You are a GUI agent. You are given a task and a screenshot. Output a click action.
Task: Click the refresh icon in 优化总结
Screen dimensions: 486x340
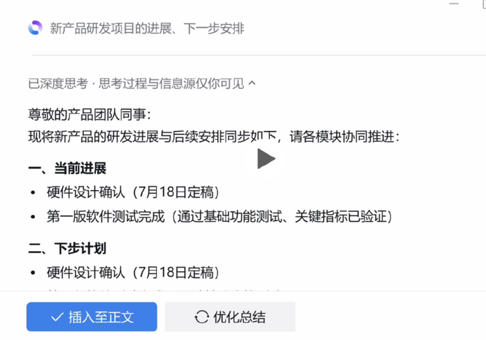[x=202, y=317]
